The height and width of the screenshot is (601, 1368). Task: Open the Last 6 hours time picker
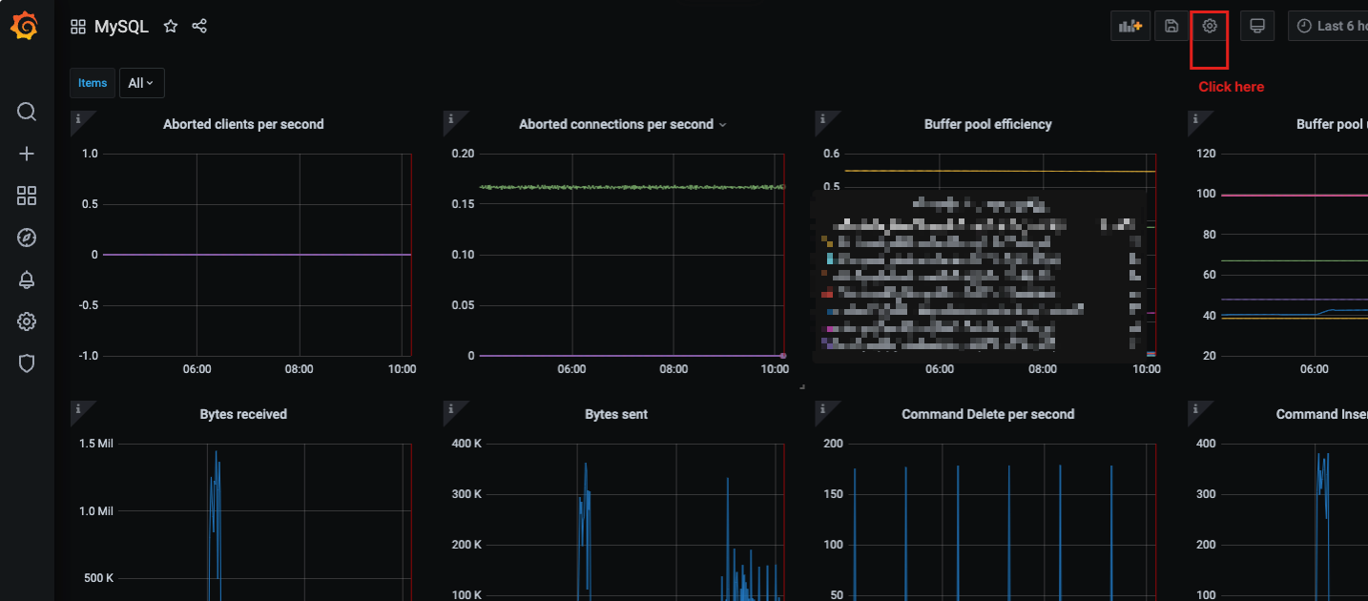pyautogui.click(x=1330, y=27)
